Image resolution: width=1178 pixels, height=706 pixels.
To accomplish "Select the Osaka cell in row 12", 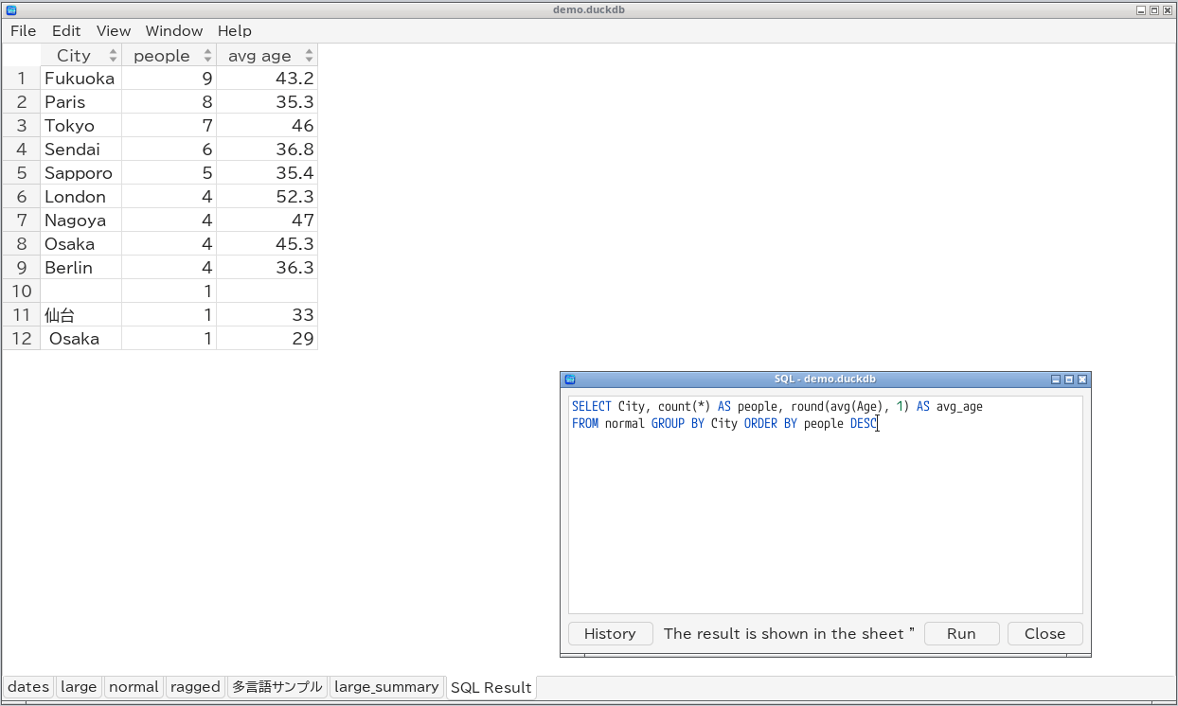I will [80, 339].
